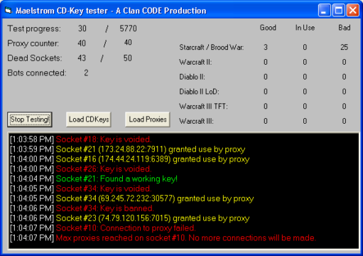Click log line with proxy 74.79.120.156:7015
Screen dimensions: 363x256
pyautogui.click(x=129, y=218)
